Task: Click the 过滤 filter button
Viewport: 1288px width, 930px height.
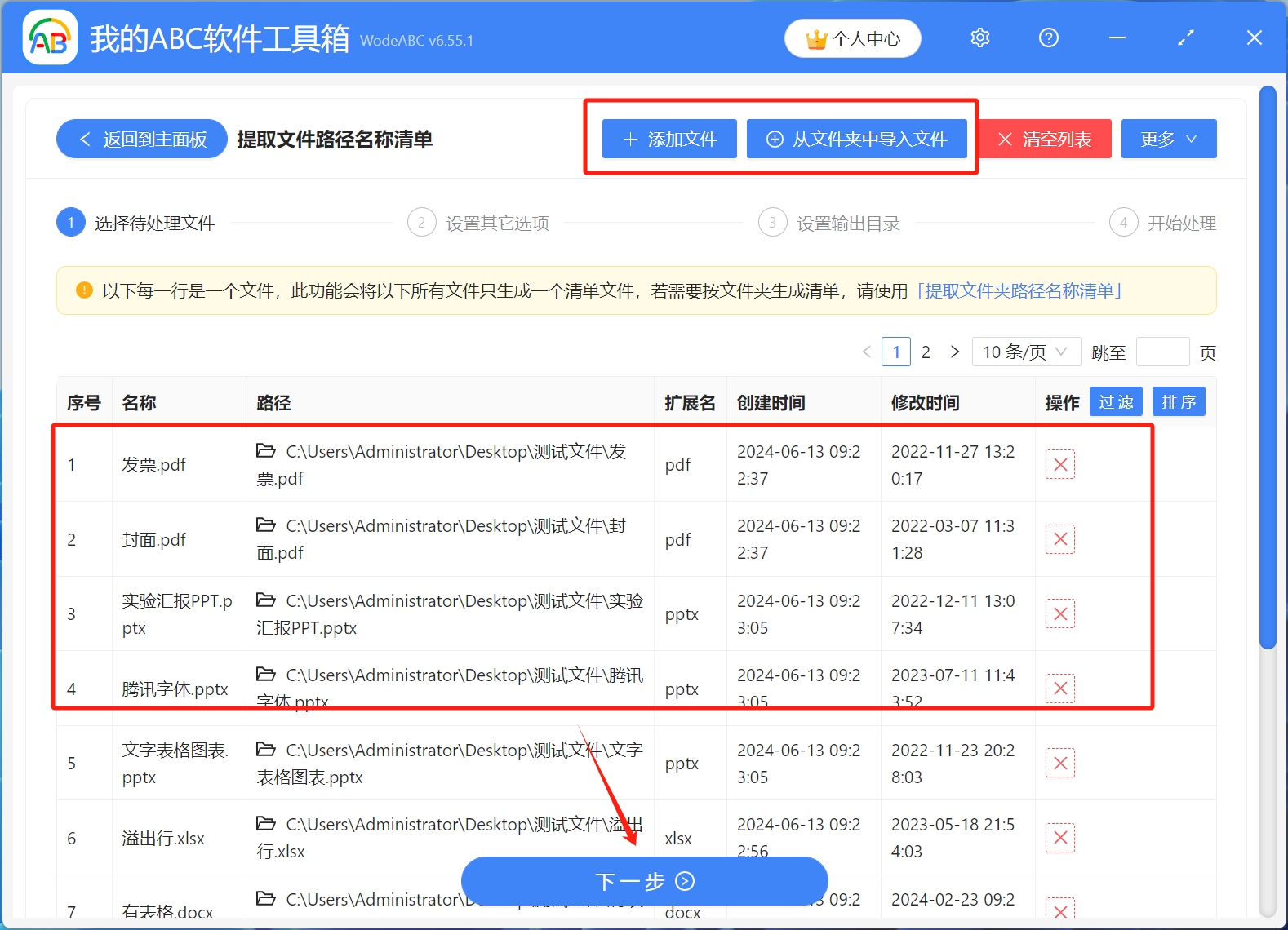Action: [1116, 402]
